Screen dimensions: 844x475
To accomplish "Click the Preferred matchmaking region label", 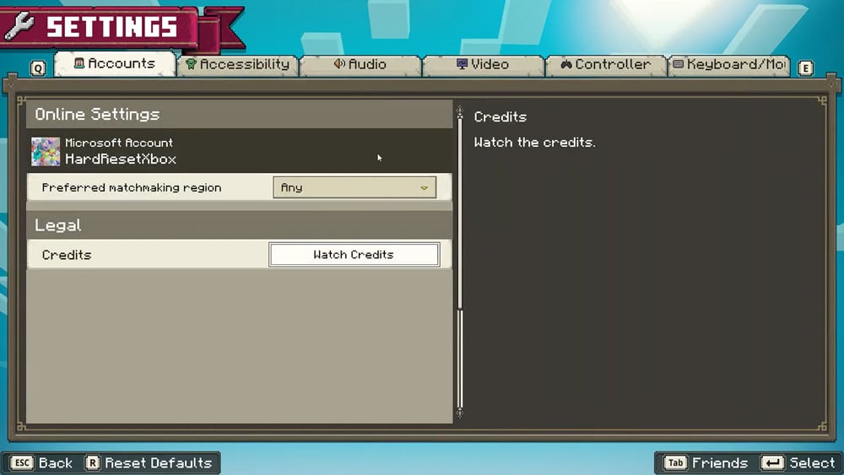I will 132,188.
